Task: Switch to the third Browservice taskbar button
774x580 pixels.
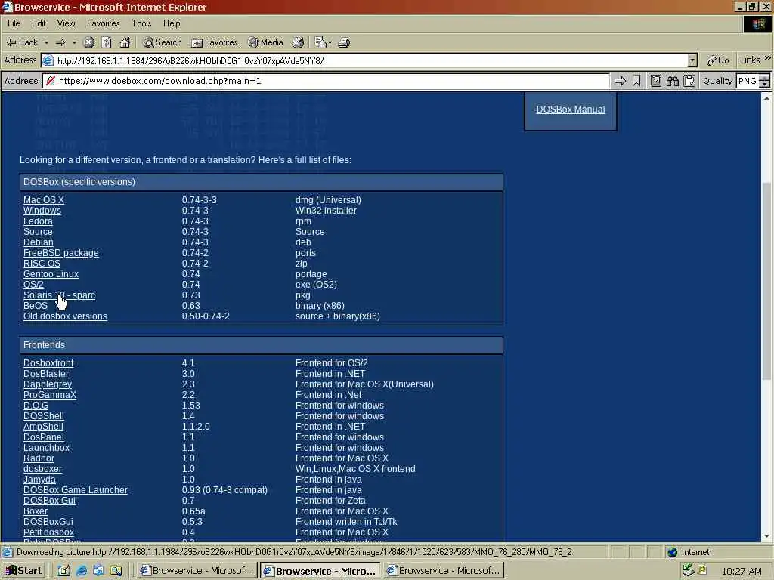Action: (443, 571)
